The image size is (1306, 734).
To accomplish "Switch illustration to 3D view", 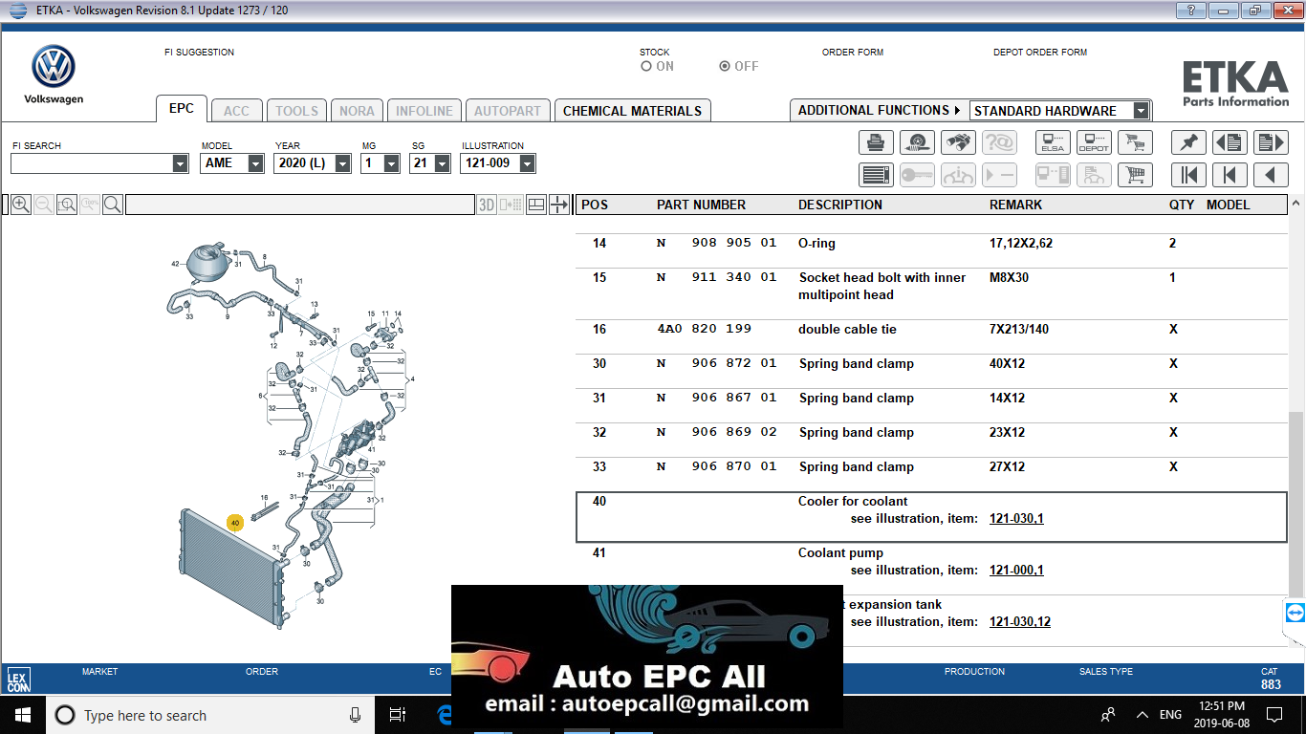I will pos(486,205).
